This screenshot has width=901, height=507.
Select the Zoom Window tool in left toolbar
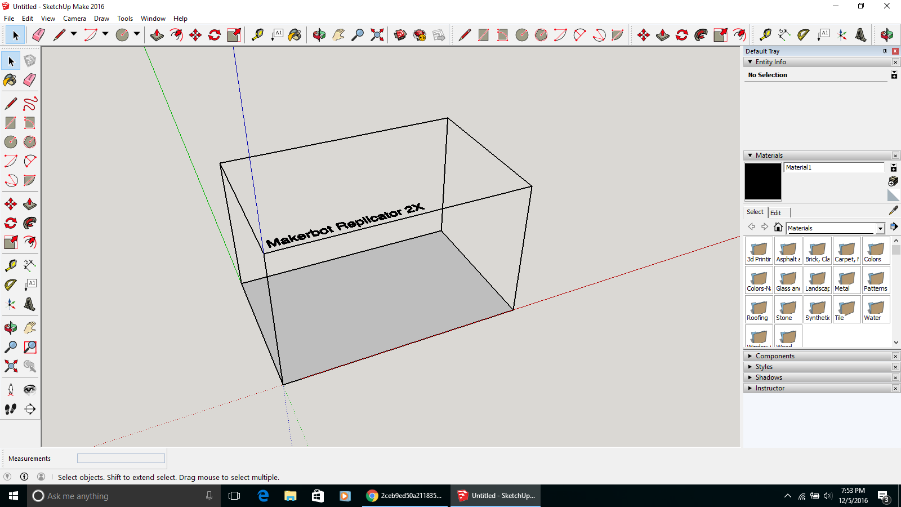[x=30, y=347]
